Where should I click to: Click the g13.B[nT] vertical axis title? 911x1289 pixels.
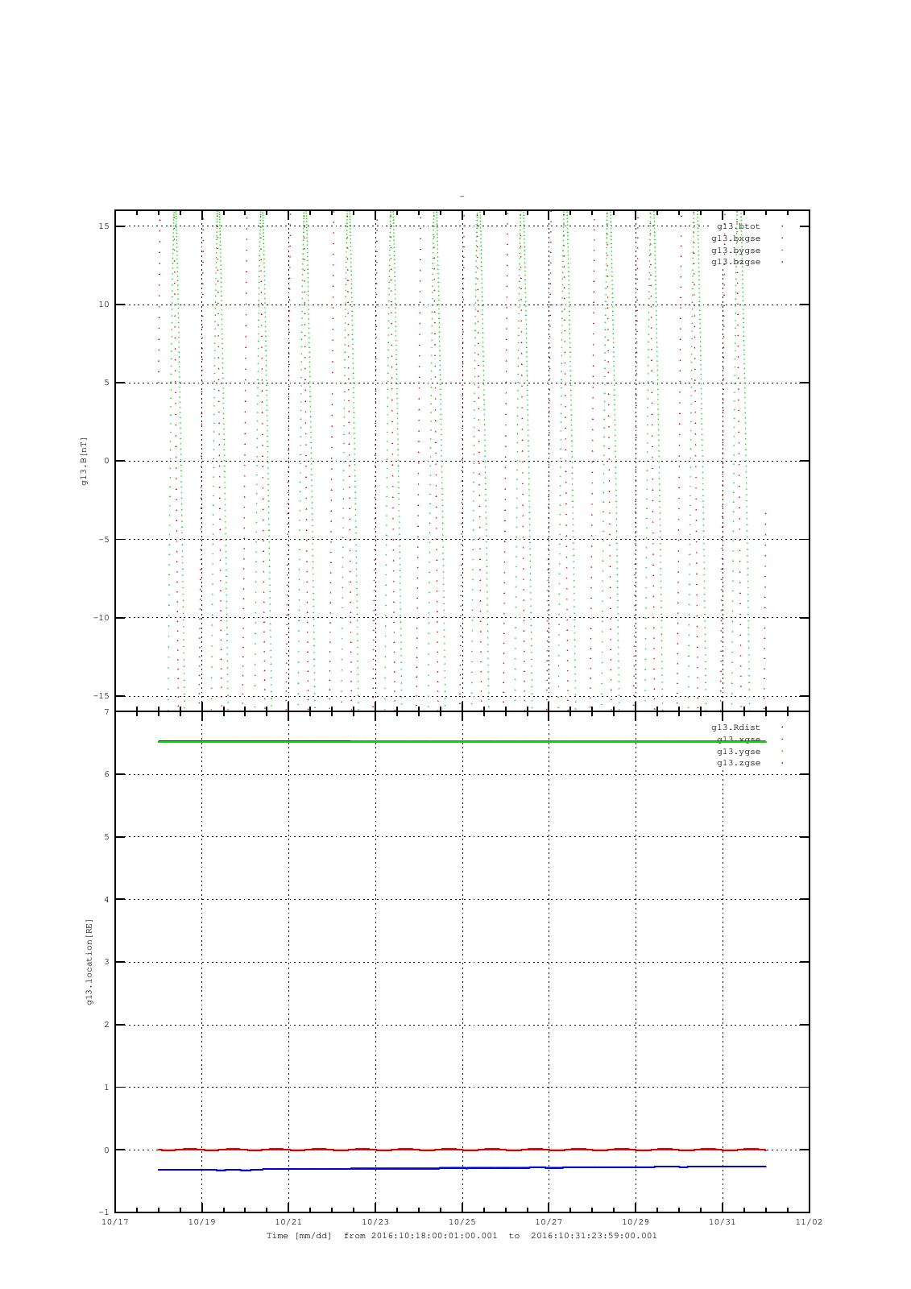84,461
